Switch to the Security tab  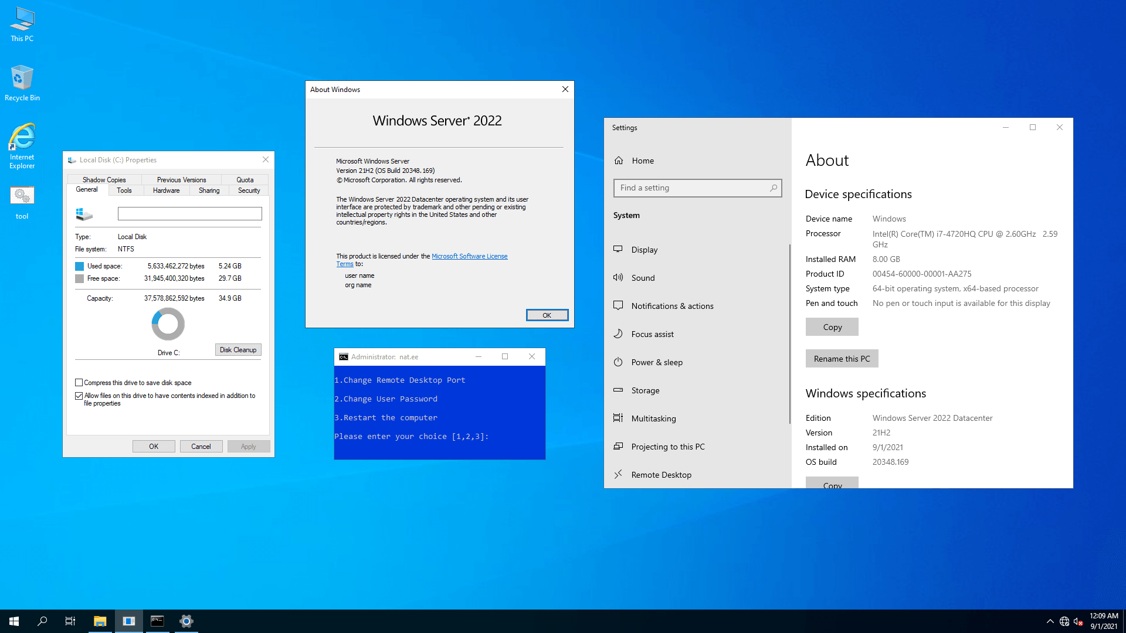249,190
